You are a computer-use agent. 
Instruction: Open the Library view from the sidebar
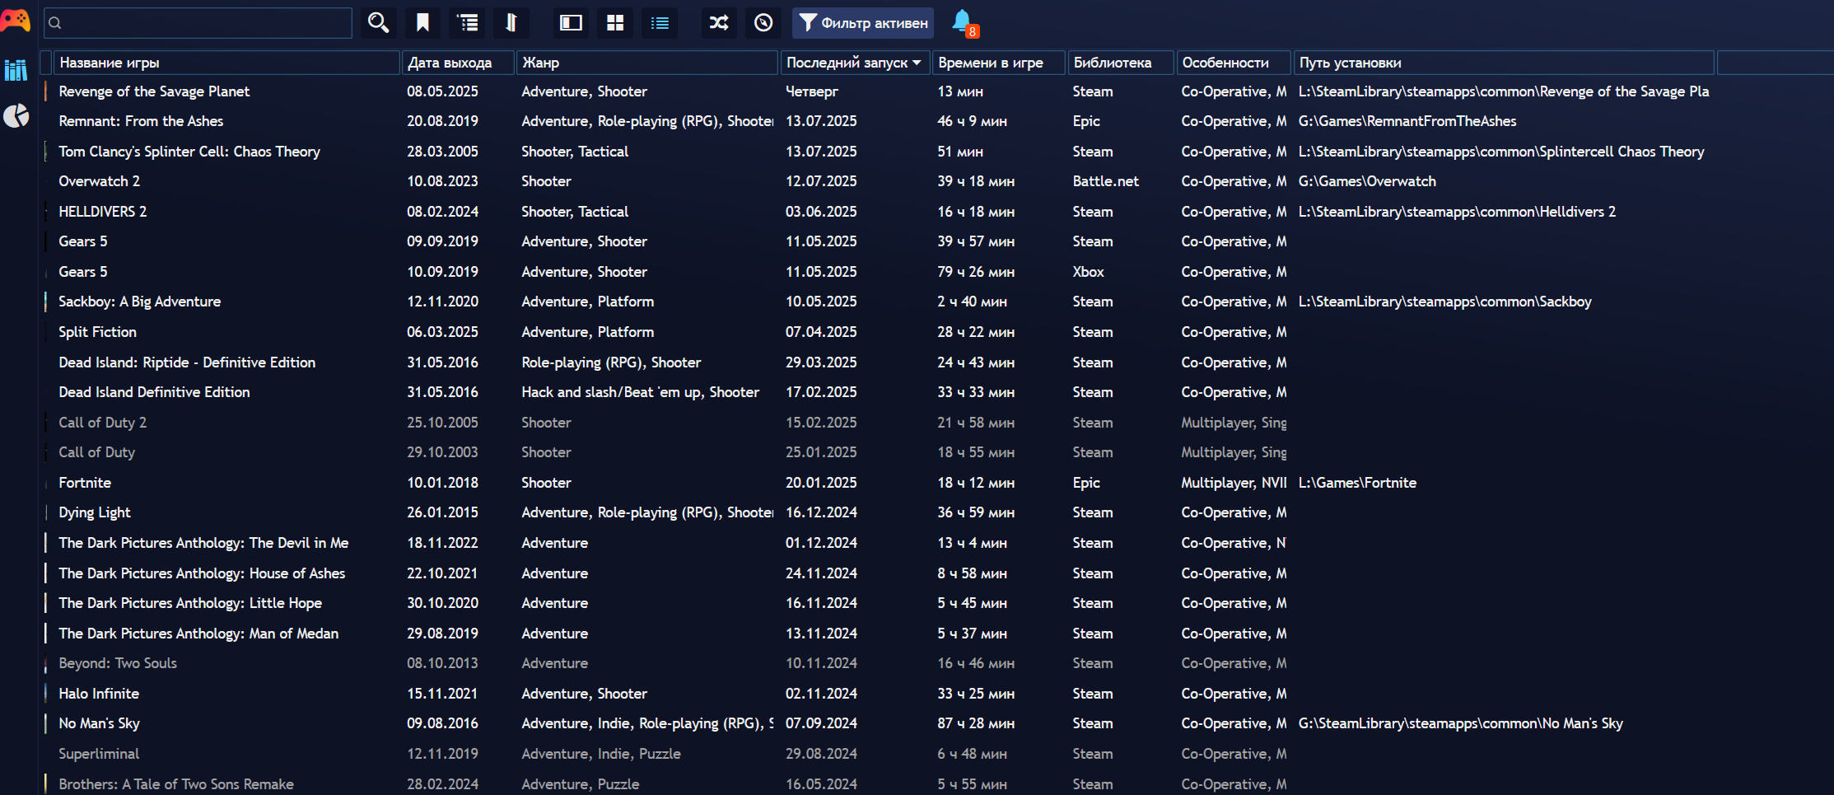point(16,70)
